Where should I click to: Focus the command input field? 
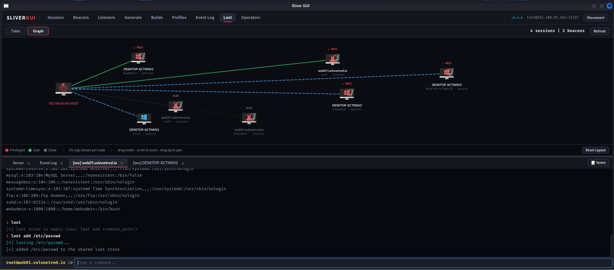click(x=343, y=263)
